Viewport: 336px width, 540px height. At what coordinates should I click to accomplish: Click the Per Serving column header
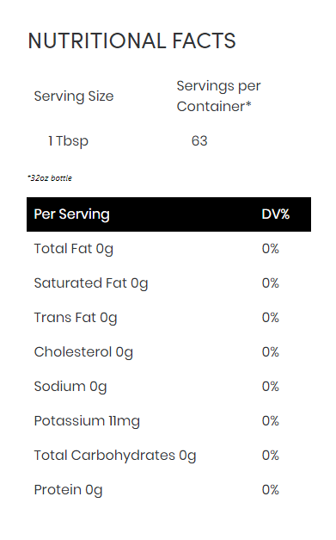click(71, 214)
